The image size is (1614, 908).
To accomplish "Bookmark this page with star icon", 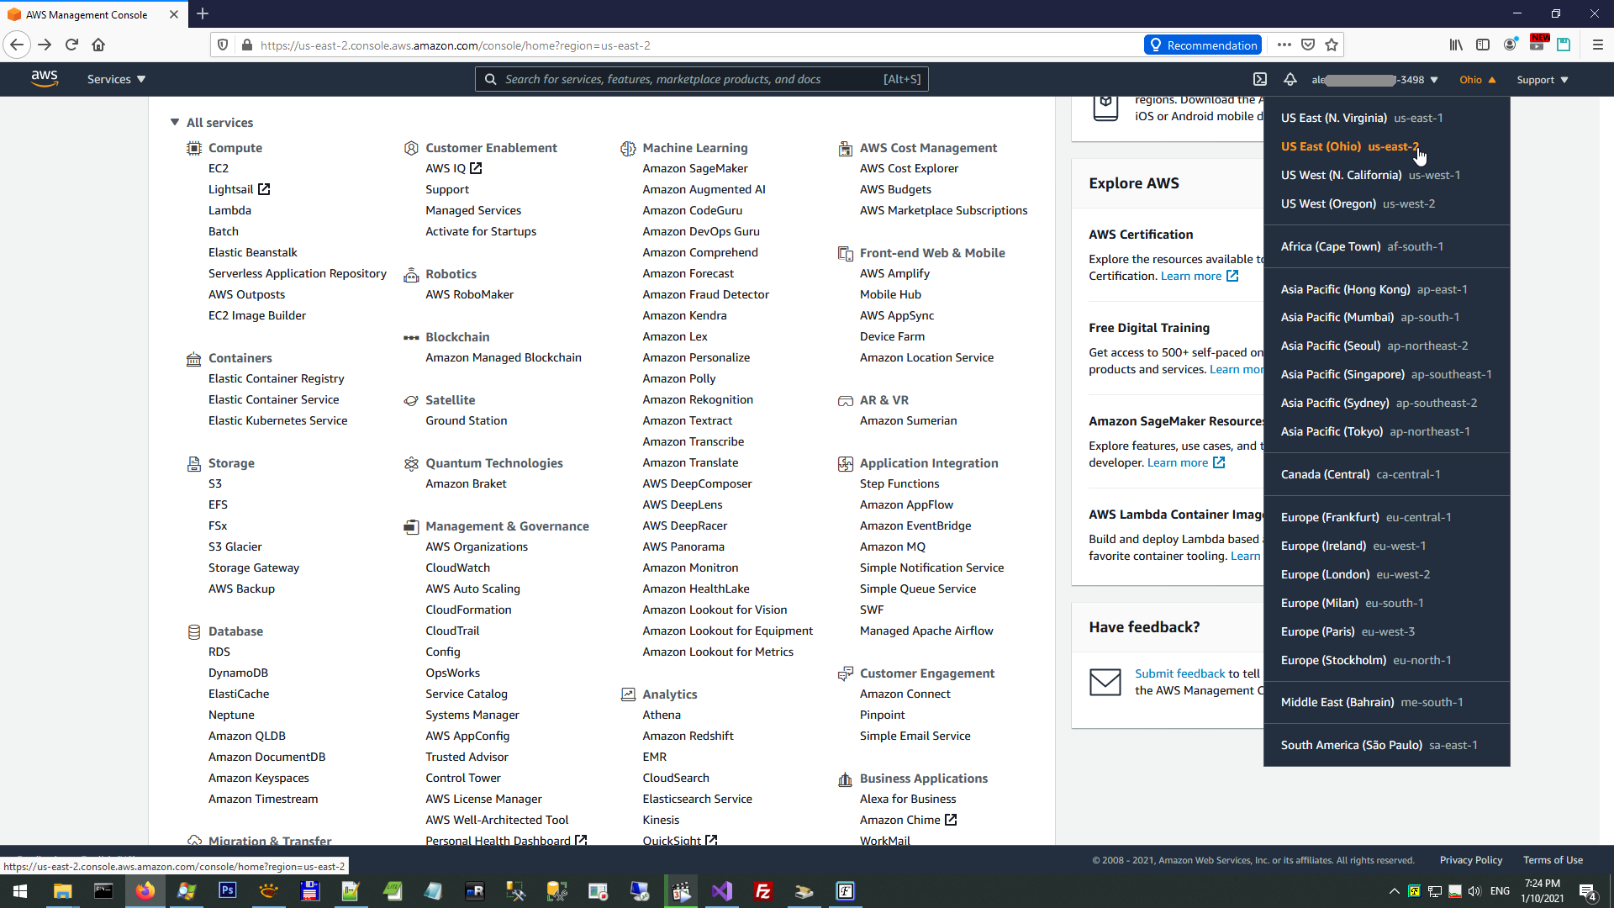I will pyautogui.click(x=1332, y=45).
